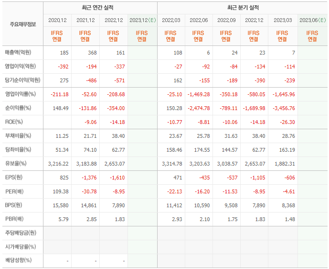Select the 주요재무정보 header cell
The height and width of the screenshot is (269, 329).
(x=23, y=24)
